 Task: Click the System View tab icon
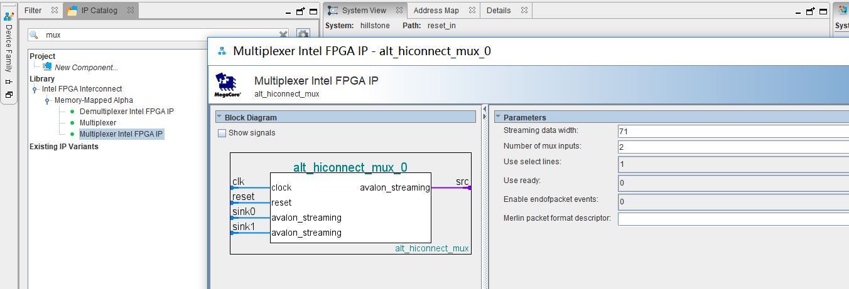tap(333, 11)
